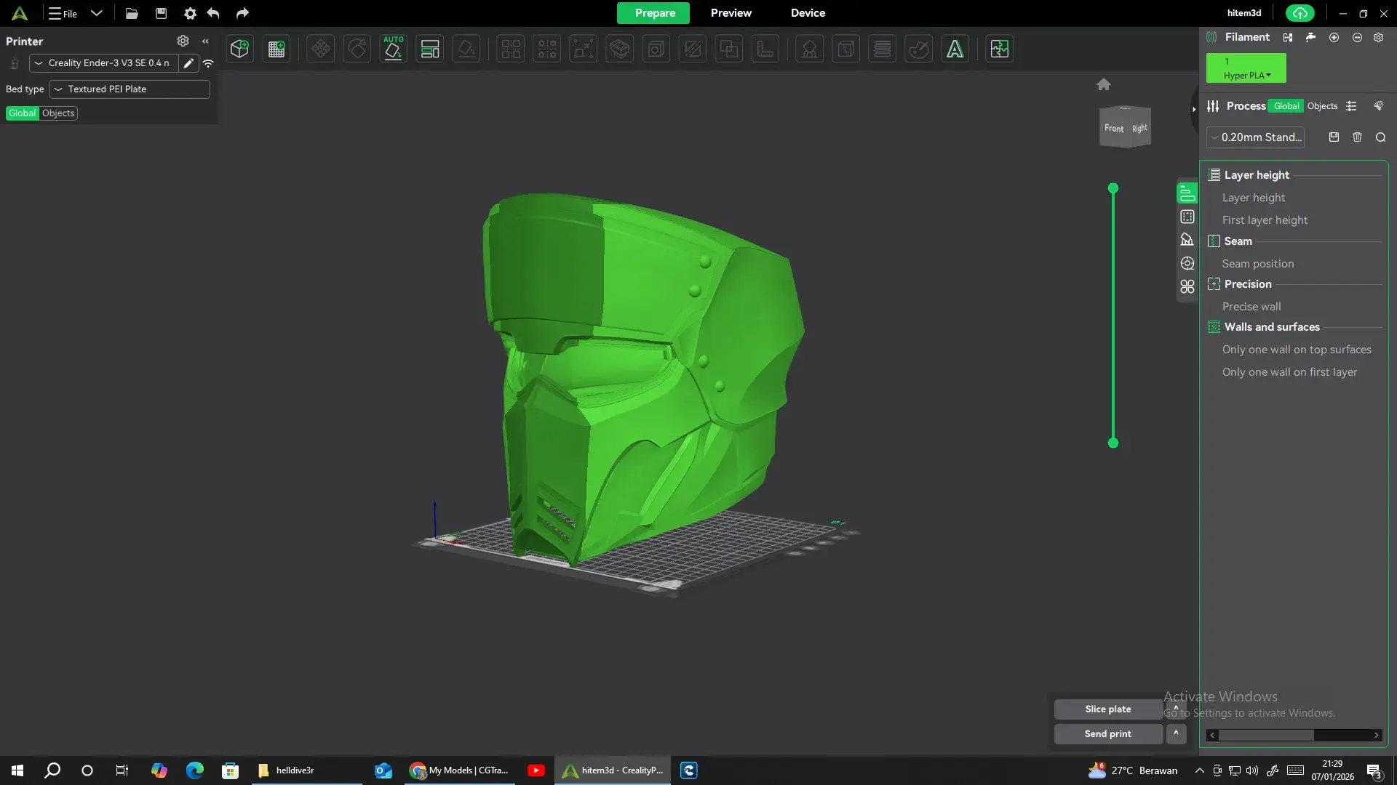Toggle Process settings to Objects

pos(1322,106)
